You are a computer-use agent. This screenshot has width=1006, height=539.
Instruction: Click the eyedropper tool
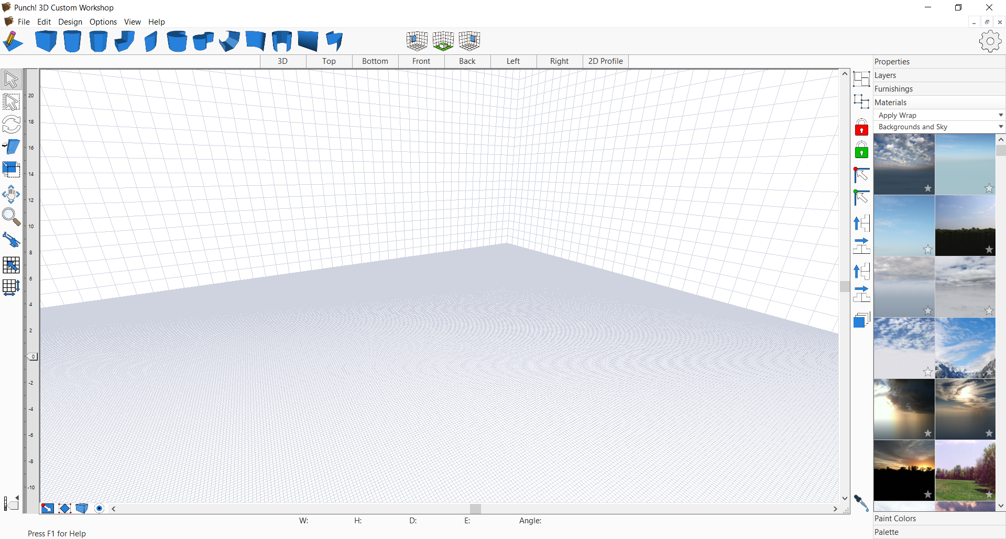(x=861, y=503)
